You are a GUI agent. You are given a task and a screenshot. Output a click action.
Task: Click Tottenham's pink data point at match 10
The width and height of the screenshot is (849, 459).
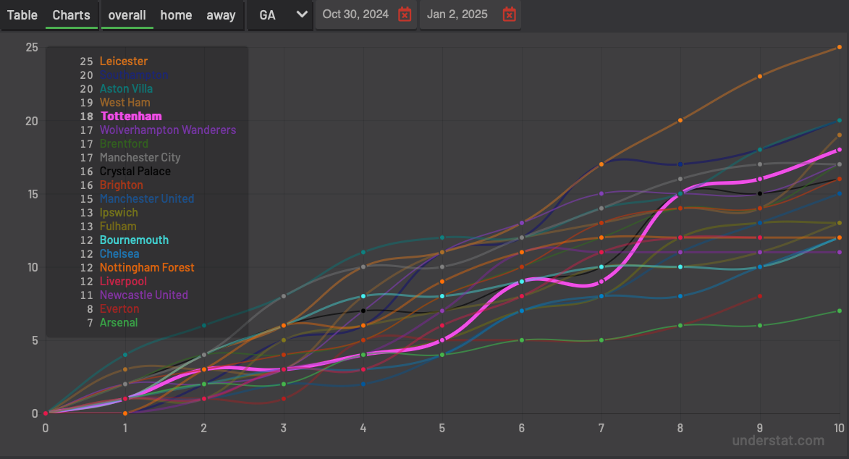point(840,150)
